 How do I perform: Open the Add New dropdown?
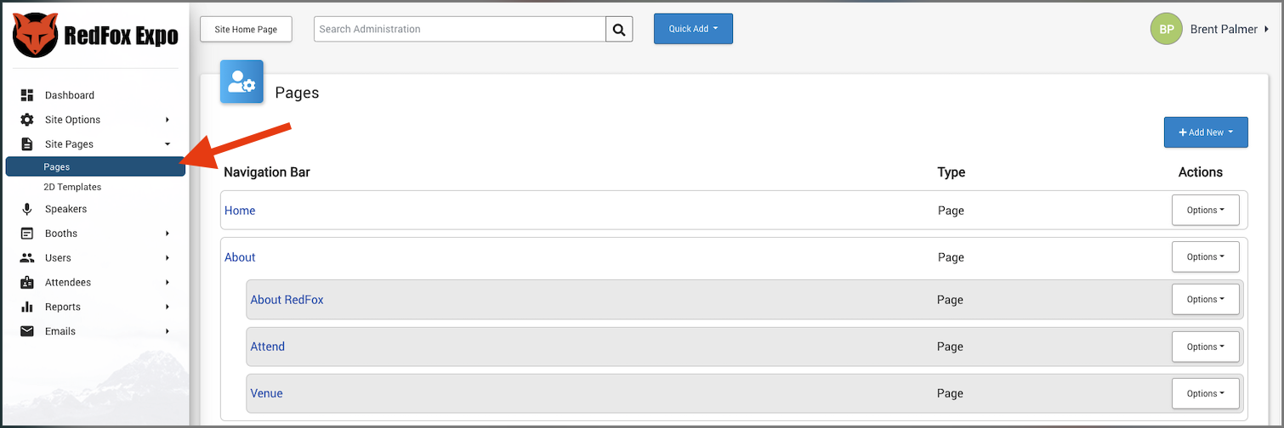pos(1206,132)
